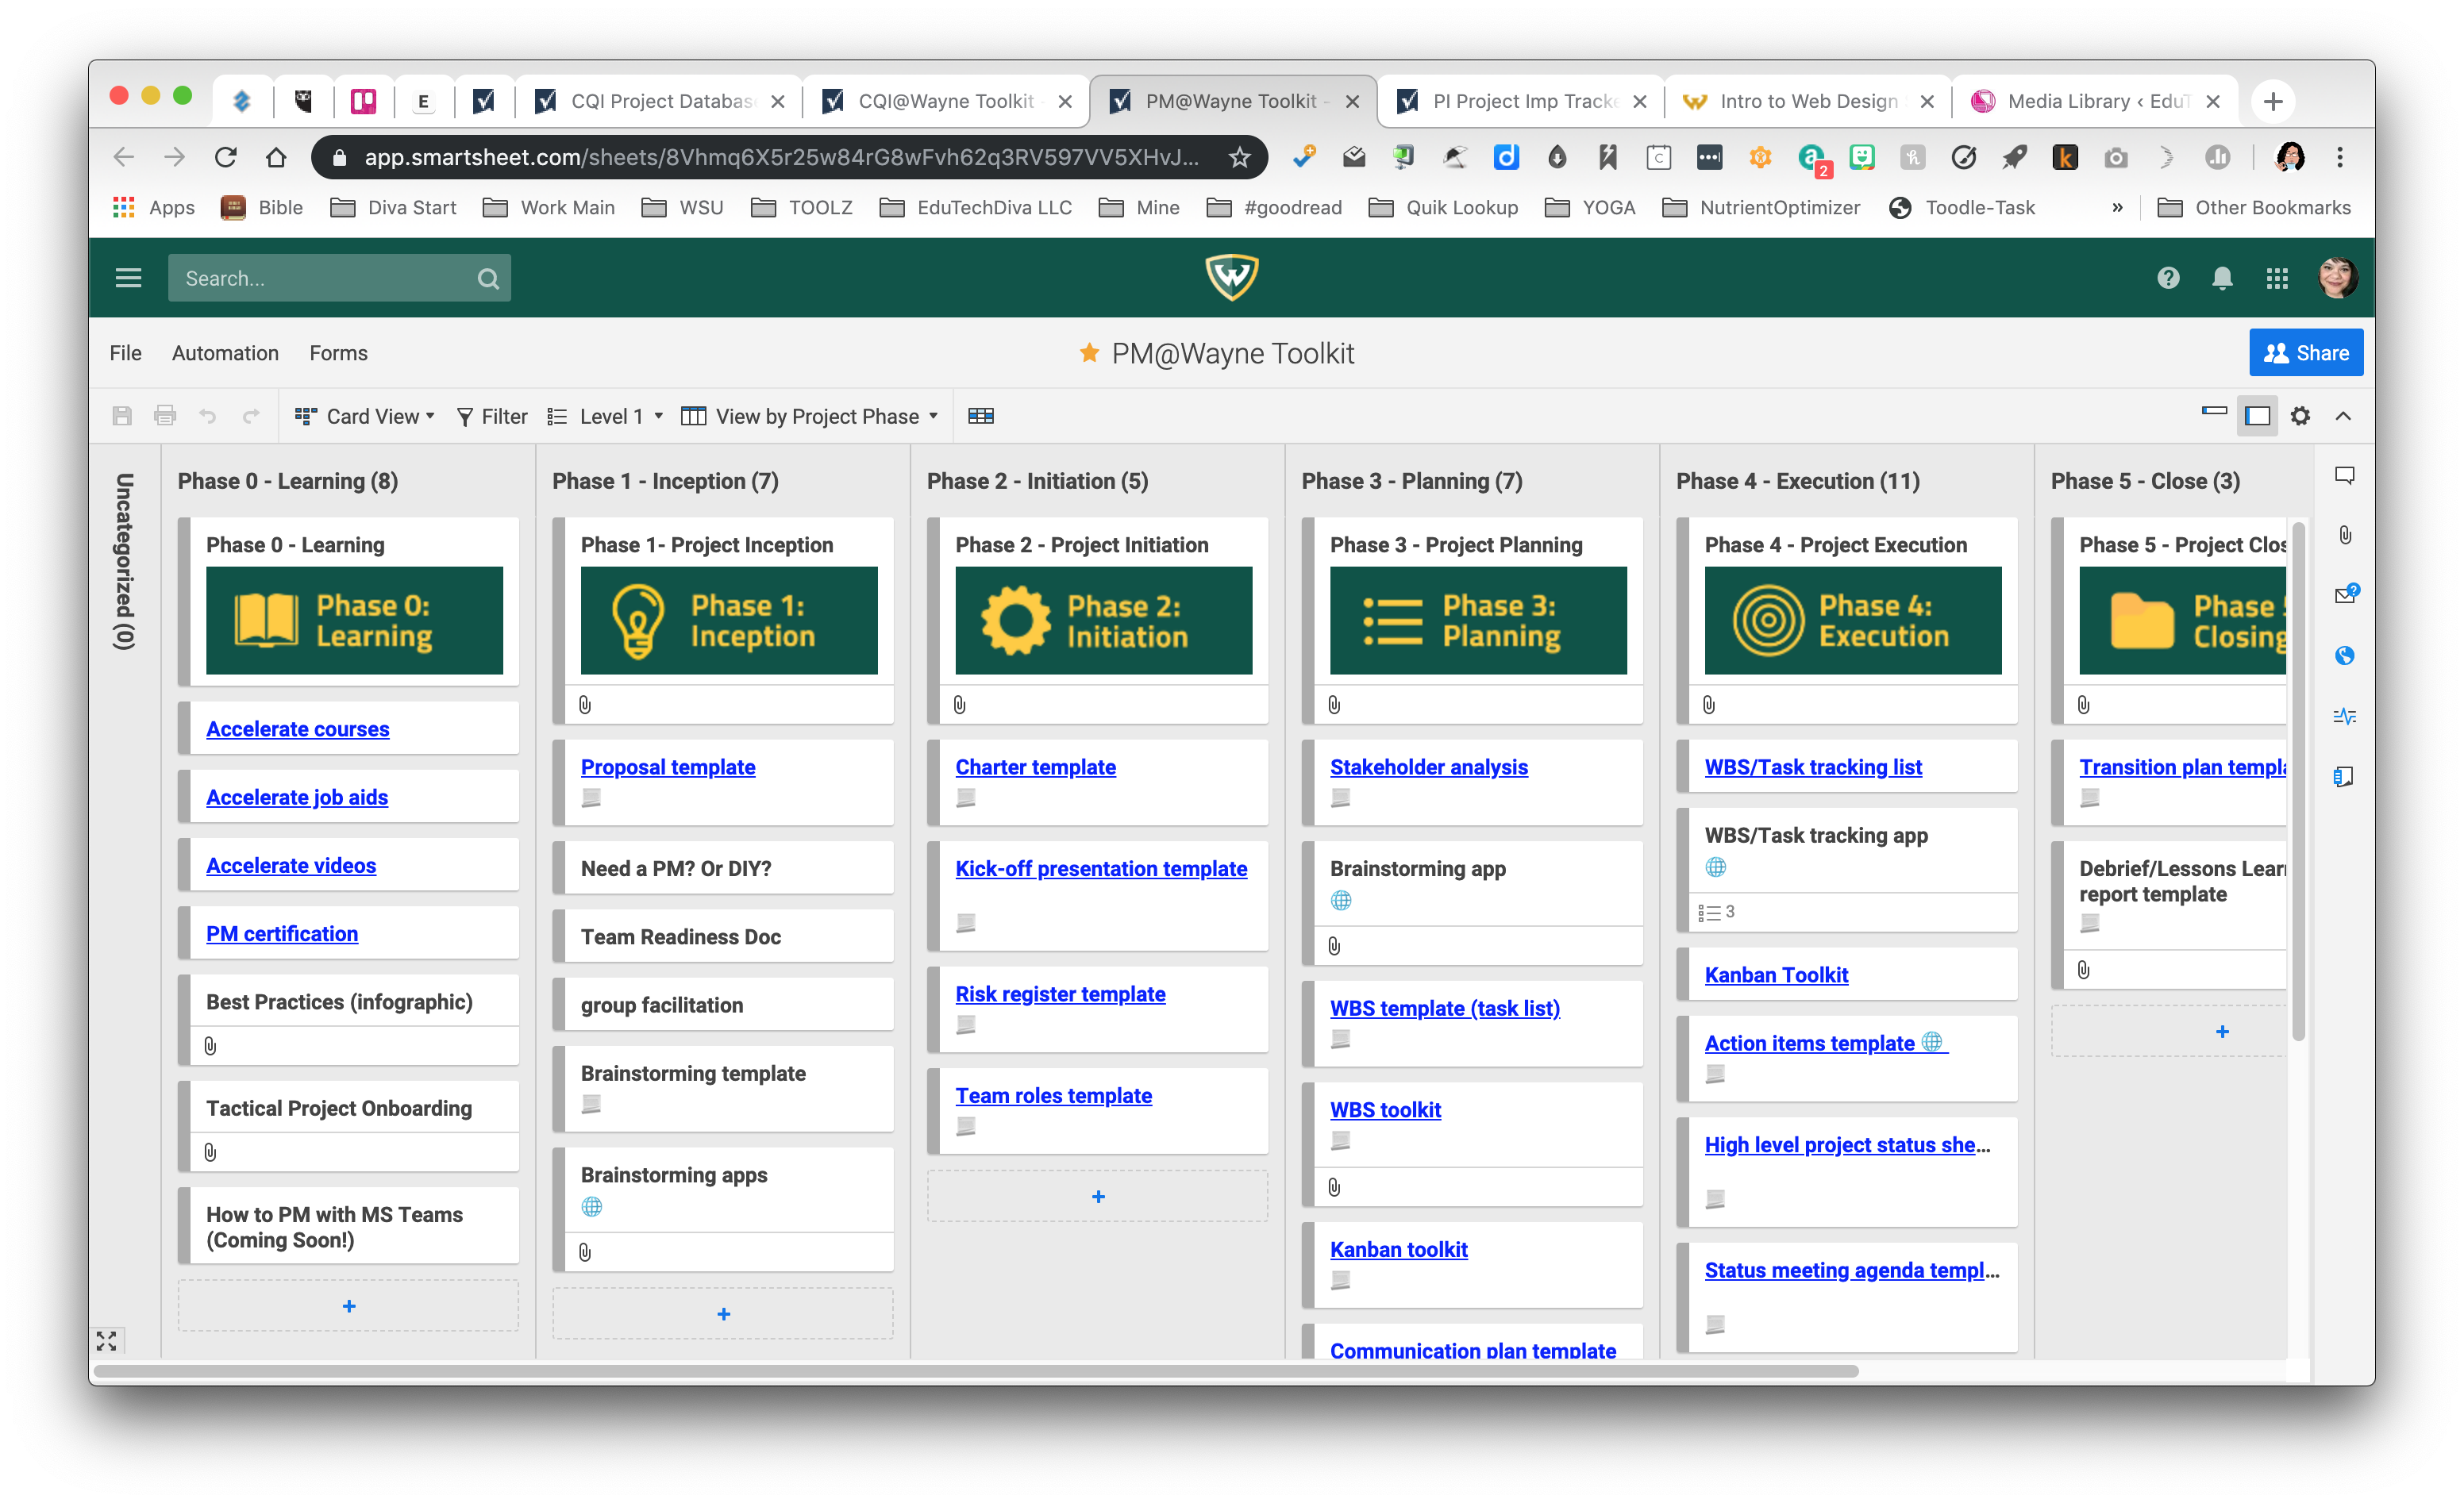Open the Attachments panel in right sidebar
The width and height of the screenshot is (2464, 1503).
2344,535
